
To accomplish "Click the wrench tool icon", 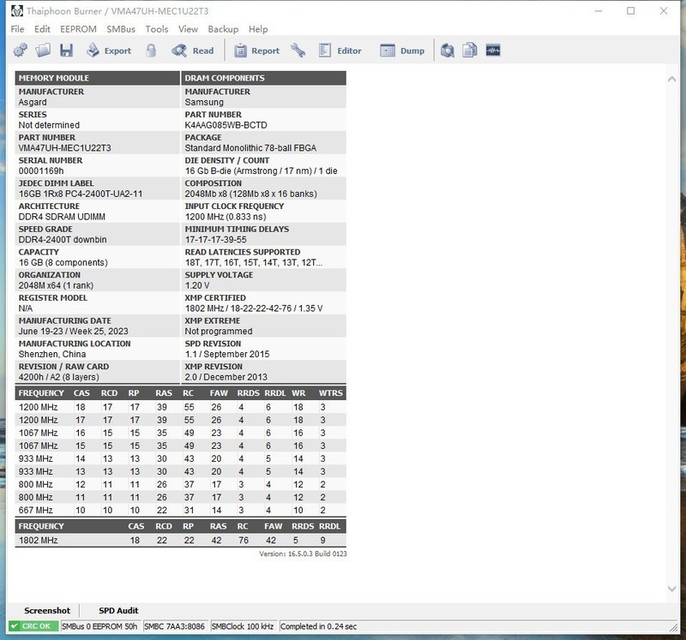I will [298, 51].
